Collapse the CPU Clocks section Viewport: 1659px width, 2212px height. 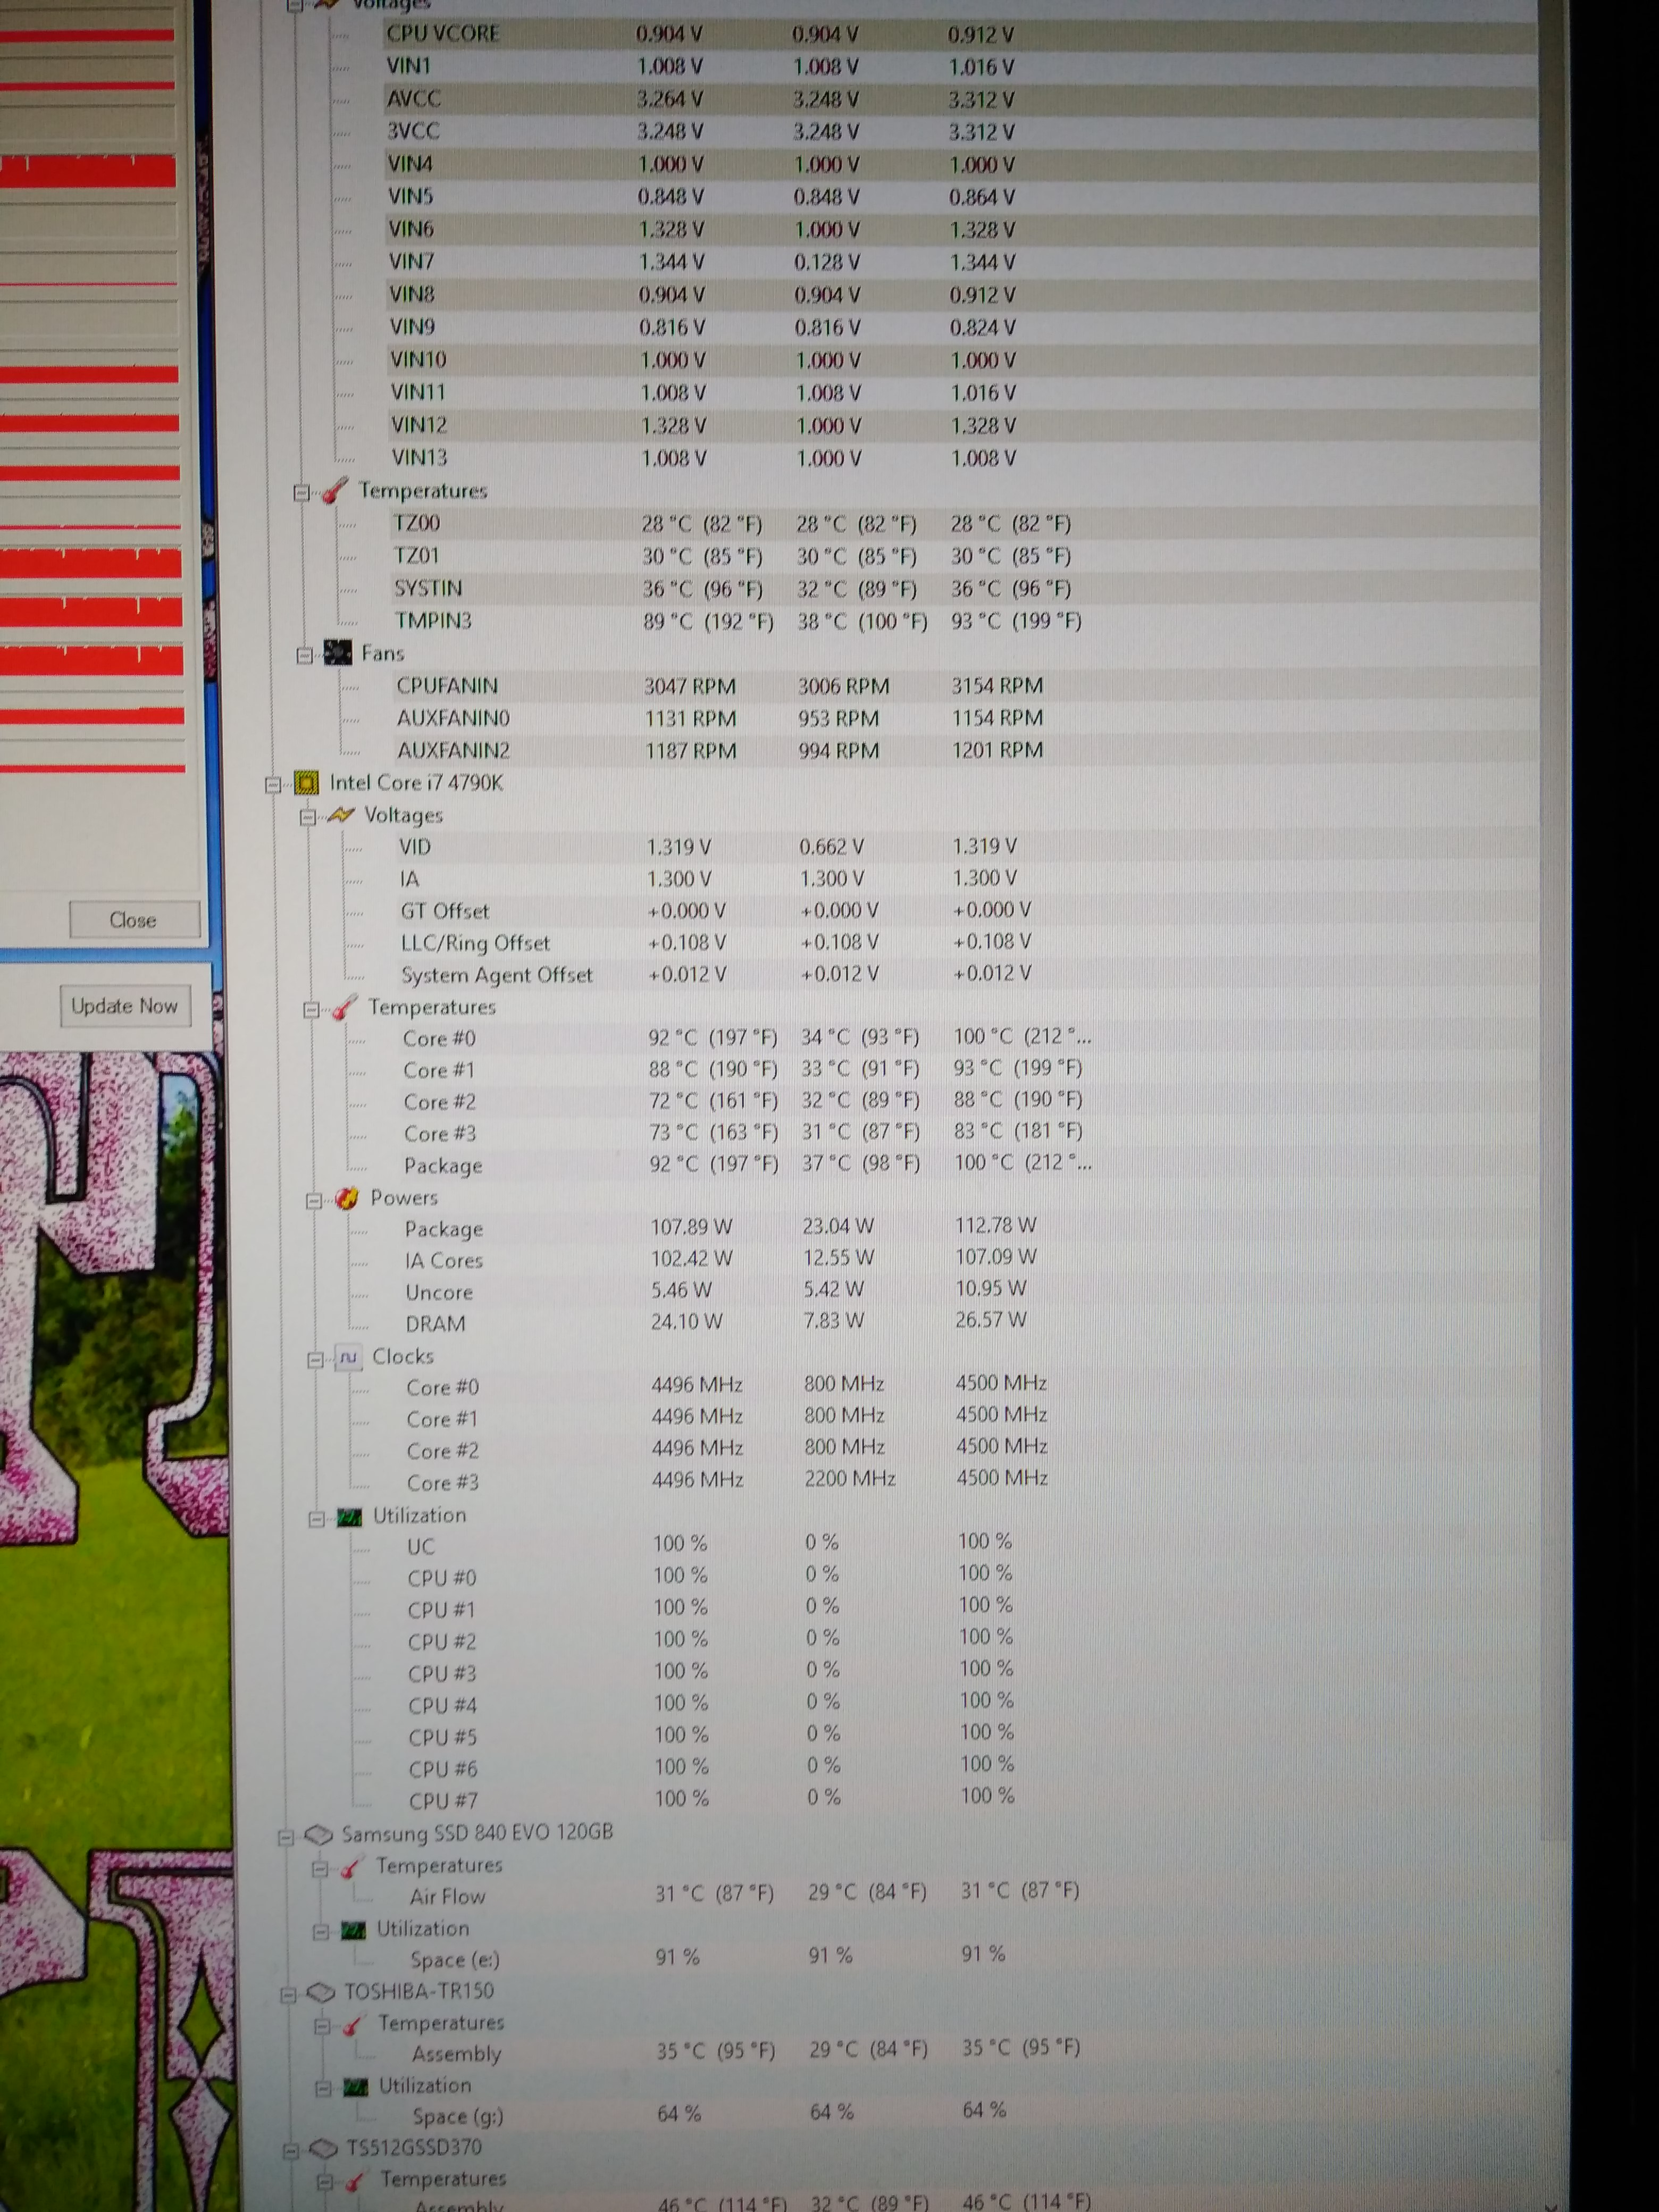pyautogui.click(x=316, y=1360)
